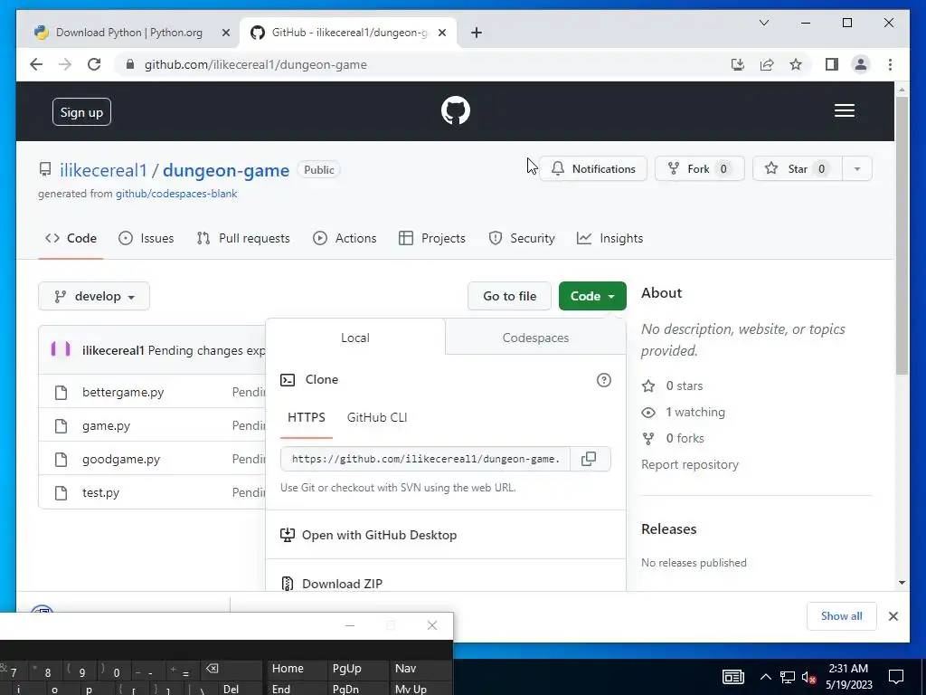
Task: Expand the Star lists dropdown arrow
Action: pos(857,169)
